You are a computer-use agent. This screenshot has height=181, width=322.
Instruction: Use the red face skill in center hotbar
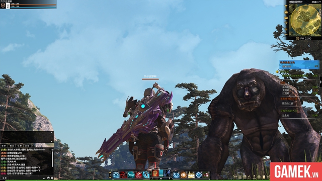155,173
